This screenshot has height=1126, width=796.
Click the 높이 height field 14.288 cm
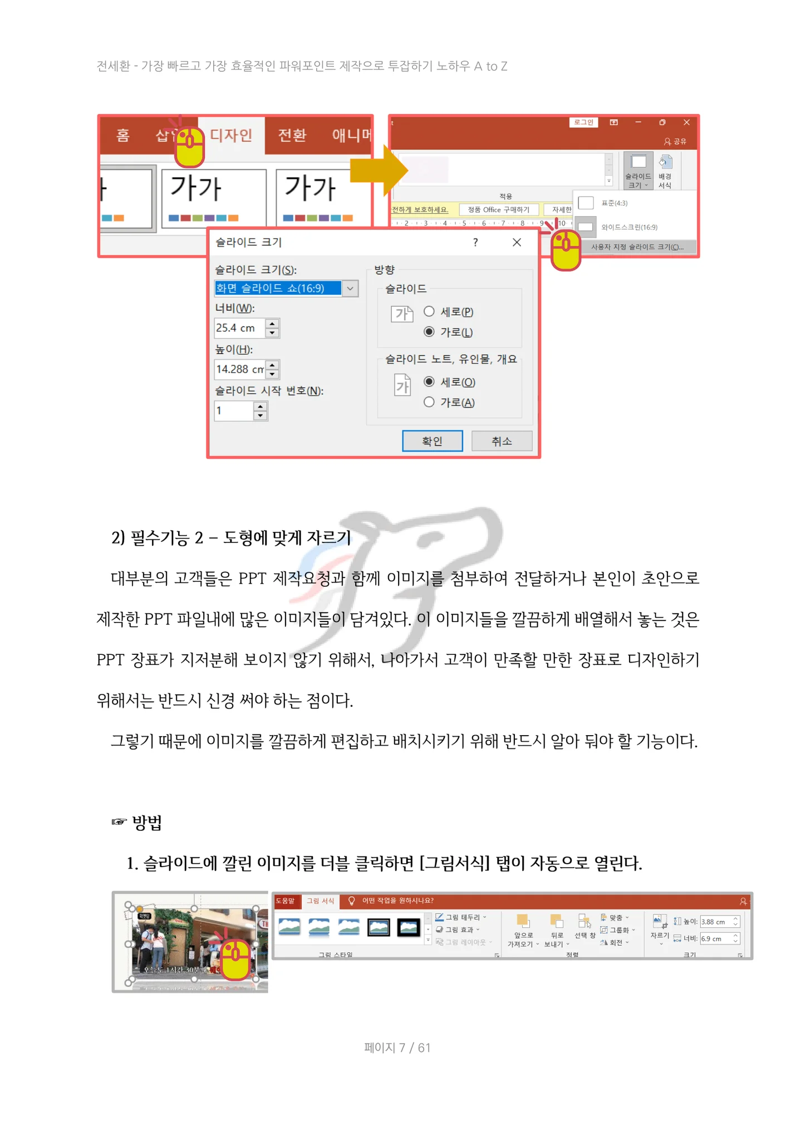(x=239, y=369)
